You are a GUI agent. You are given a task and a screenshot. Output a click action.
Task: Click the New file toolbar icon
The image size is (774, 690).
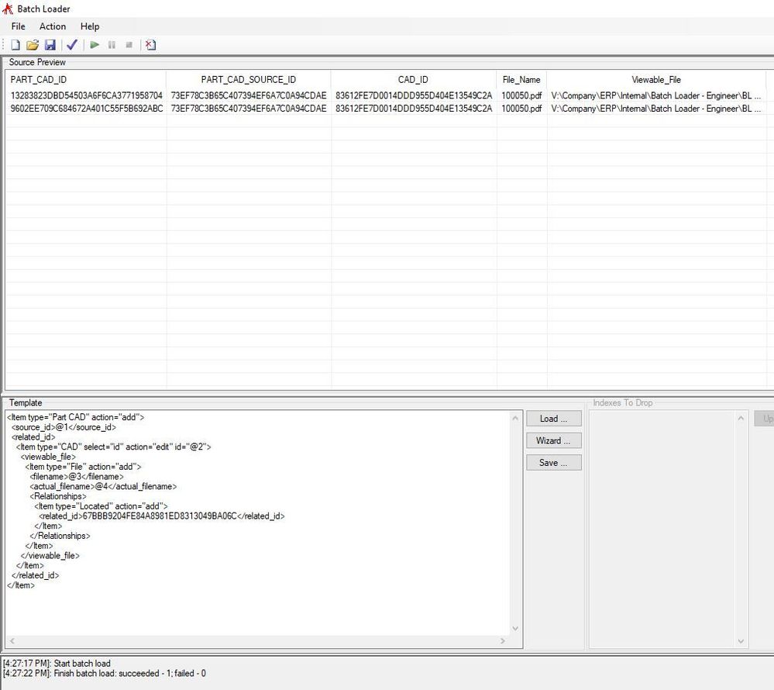click(15, 45)
